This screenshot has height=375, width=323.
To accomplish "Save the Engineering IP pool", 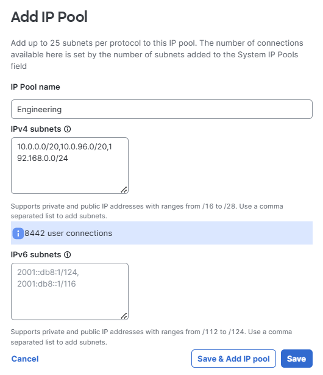I will tap(296, 359).
